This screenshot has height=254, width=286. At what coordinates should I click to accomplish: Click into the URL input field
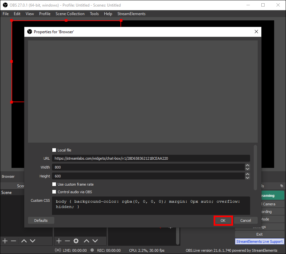click(x=151, y=158)
